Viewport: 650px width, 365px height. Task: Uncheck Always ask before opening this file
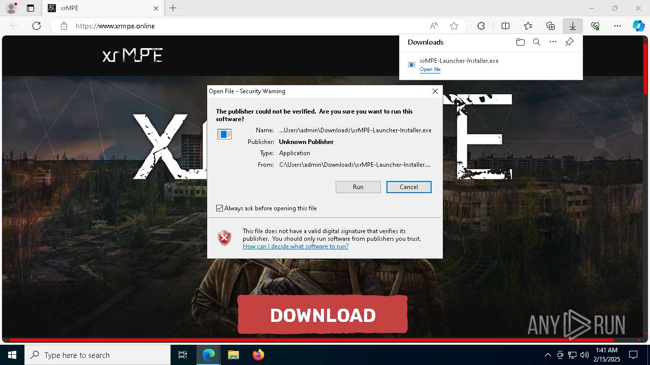tap(219, 208)
